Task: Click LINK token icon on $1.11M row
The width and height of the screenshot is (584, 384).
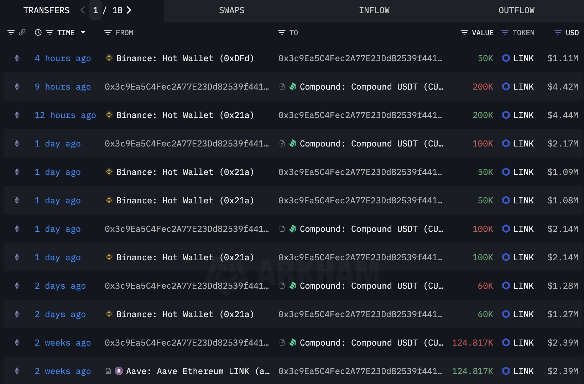Action: 506,58
